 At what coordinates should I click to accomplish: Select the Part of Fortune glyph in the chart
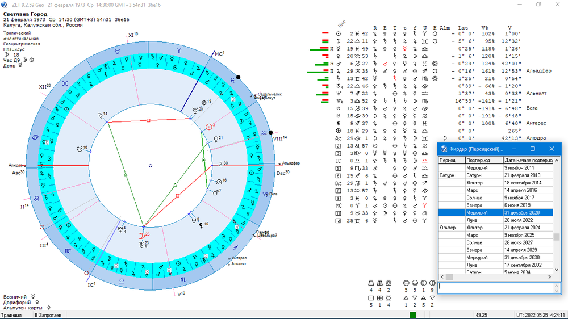coord(204,103)
